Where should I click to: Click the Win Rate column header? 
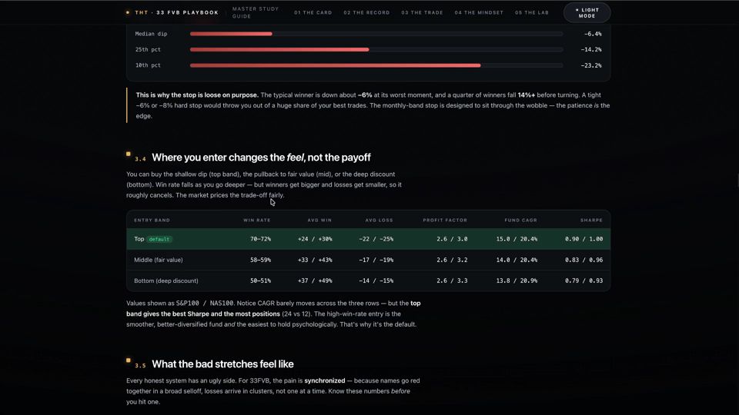257,221
